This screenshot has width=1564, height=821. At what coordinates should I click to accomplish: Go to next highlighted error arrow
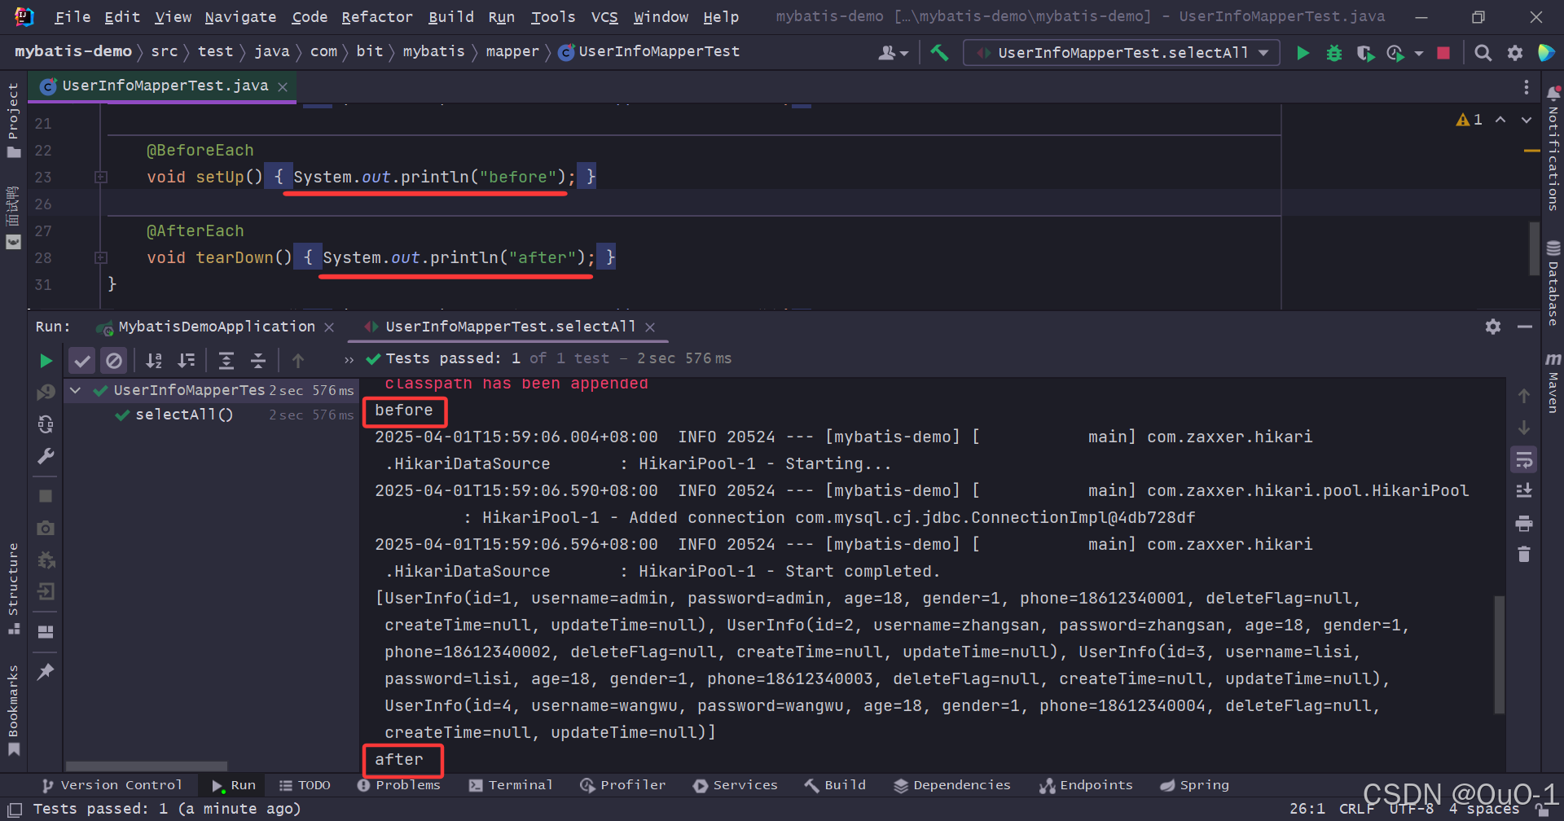(1527, 120)
